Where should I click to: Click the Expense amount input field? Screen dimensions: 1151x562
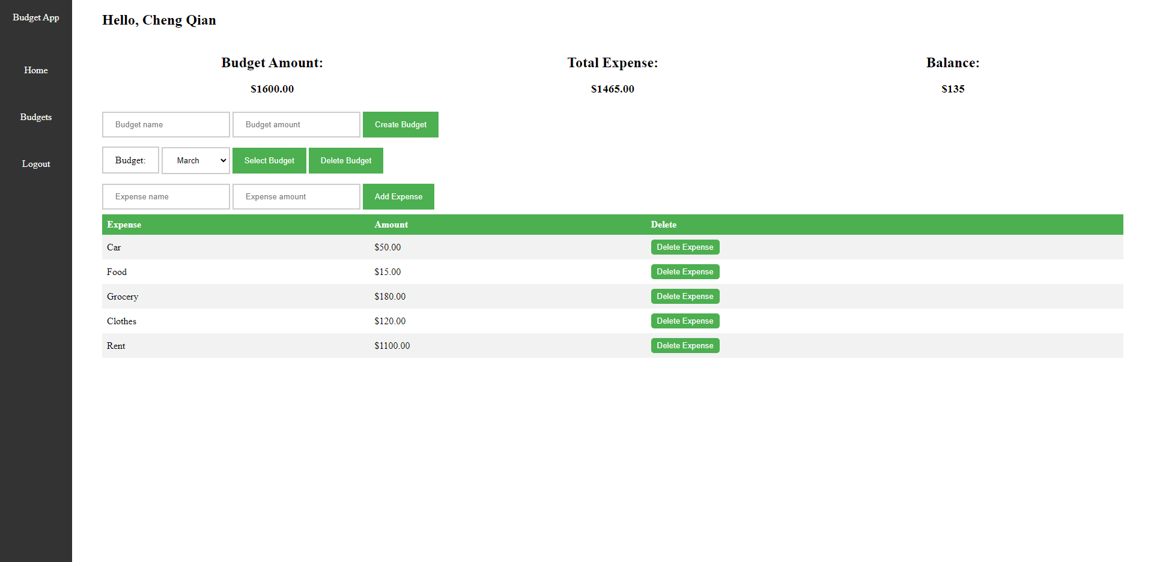[x=296, y=196]
